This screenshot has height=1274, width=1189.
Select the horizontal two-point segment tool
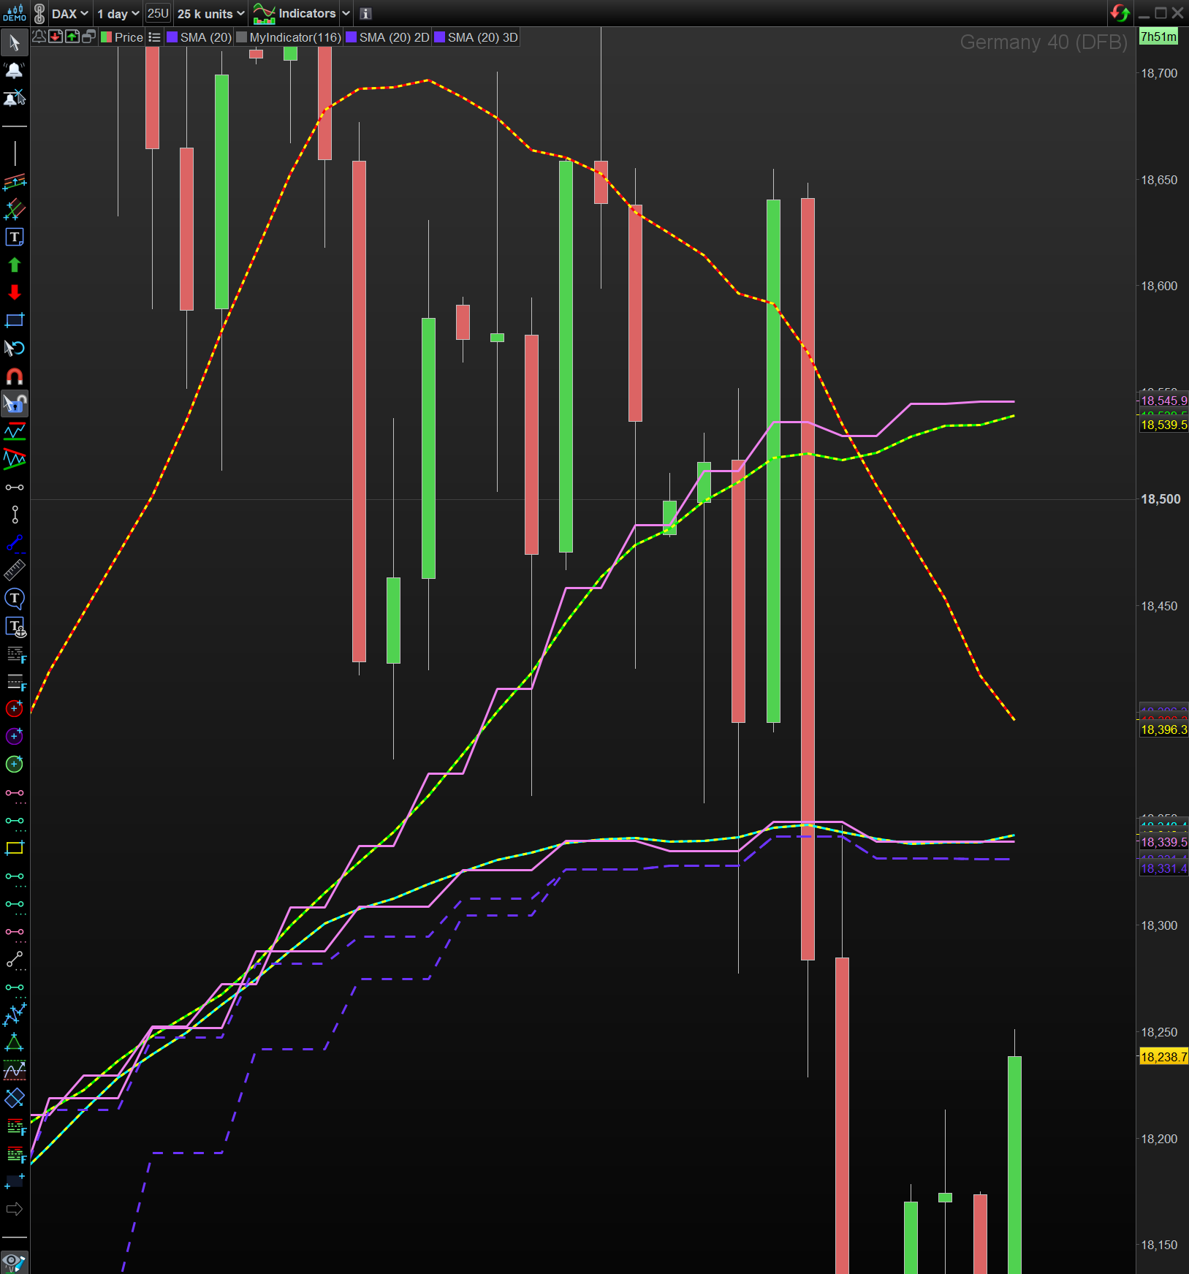pyautogui.click(x=15, y=487)
